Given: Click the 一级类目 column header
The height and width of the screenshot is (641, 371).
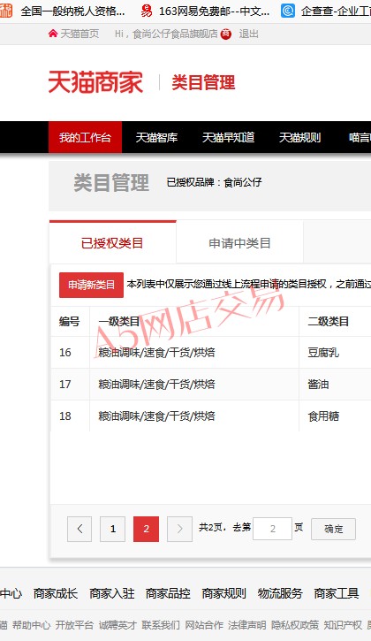Looking at the screenshot, I should click(x=119, y=321).
